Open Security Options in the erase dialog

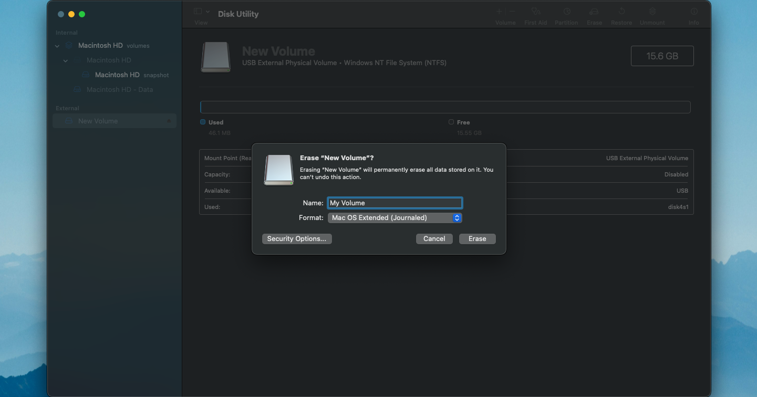coord(297,239)
